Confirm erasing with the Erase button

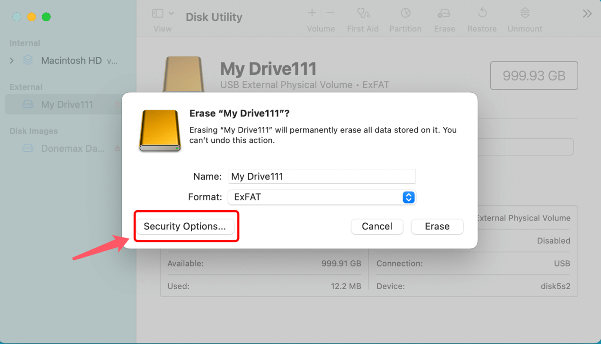437,226
